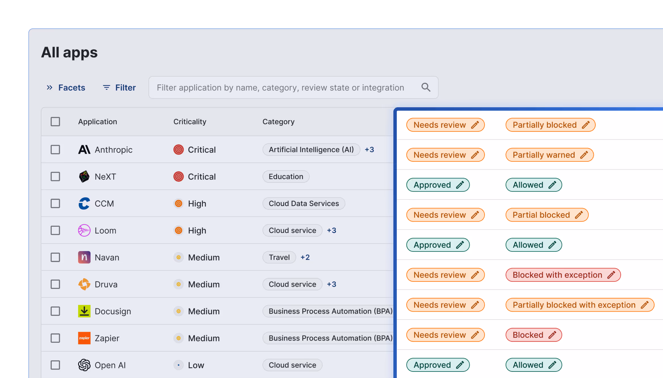
Task: Click the Criticality column header
Action: click(190, 121)
